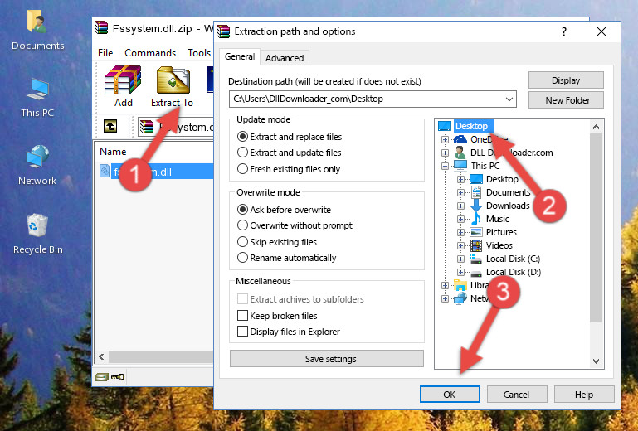Select Fresh existing files only option
The image size is (638, 431).
pos(289,169)
